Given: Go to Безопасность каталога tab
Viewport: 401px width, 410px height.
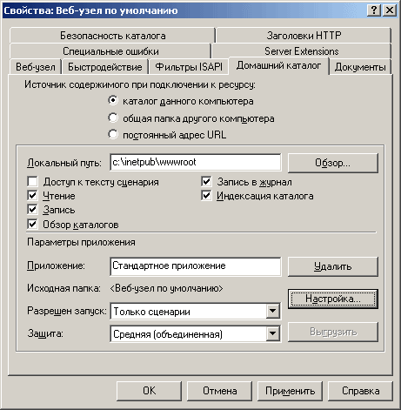Looking at the screenshot, I should [x=112, y=36].
